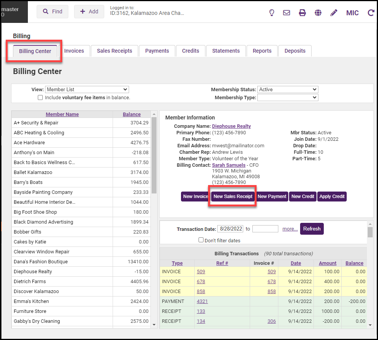The height and width of the screenshot is (340, 378).
Task: Click the lightbulb tips icon
Action: (272, 13)
